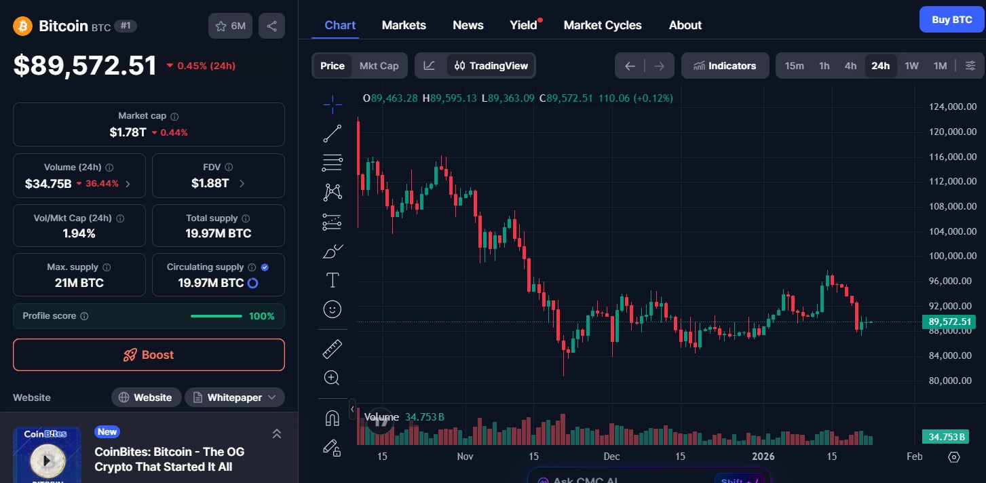Toggle the Bitcoin watchlist star
The image size is (986, 483).
point(221,25)
